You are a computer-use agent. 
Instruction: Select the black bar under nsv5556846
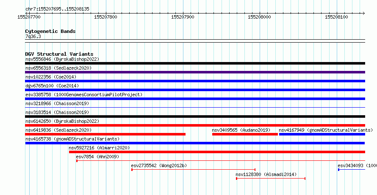coord(195,63)
